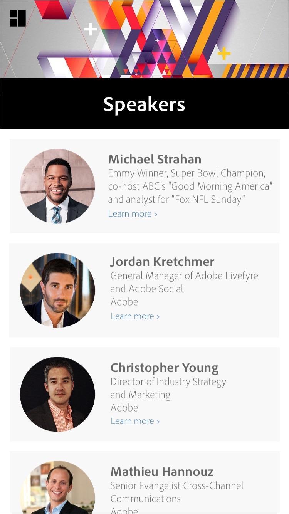Expand Christopher Young's details via the chevron

159,421
